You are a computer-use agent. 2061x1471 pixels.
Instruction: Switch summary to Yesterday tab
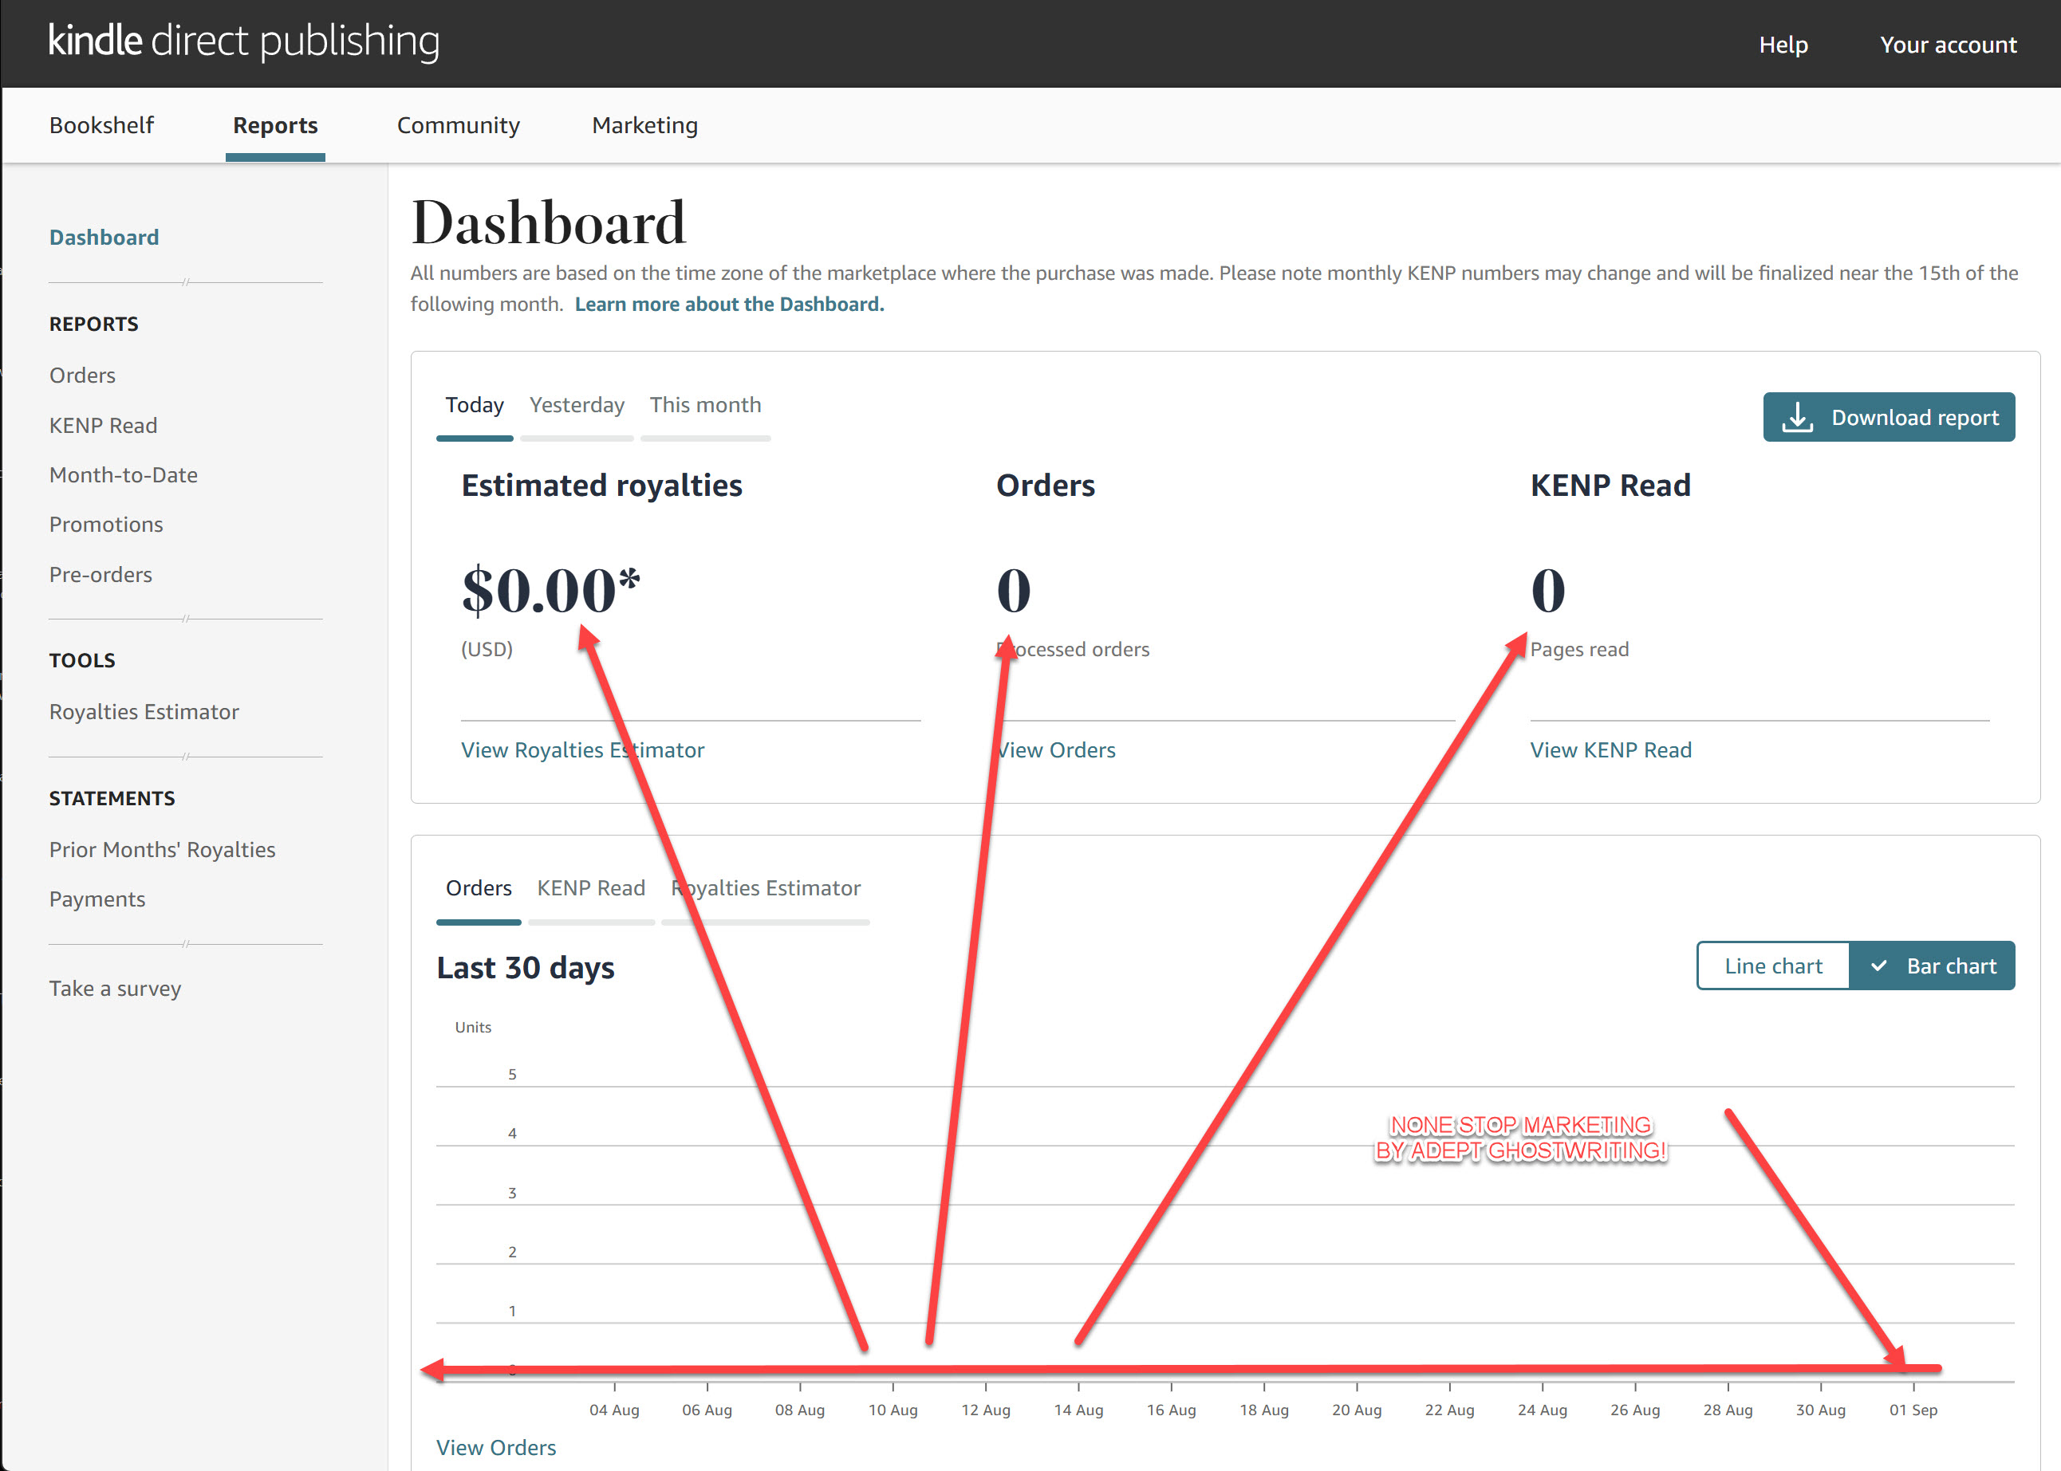[577, 405]
